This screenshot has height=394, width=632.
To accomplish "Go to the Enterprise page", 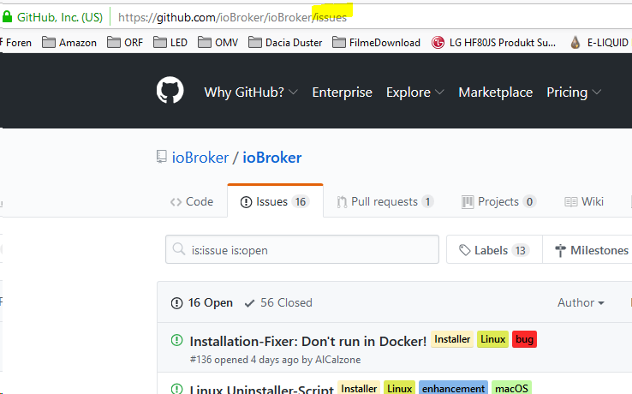I will (x=343, y=92).
